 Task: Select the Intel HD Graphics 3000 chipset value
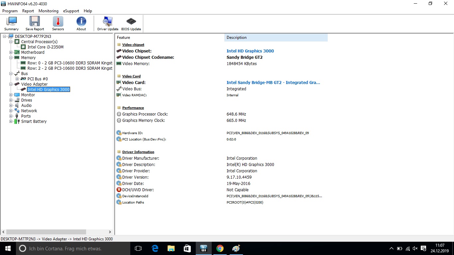point(250,51)
